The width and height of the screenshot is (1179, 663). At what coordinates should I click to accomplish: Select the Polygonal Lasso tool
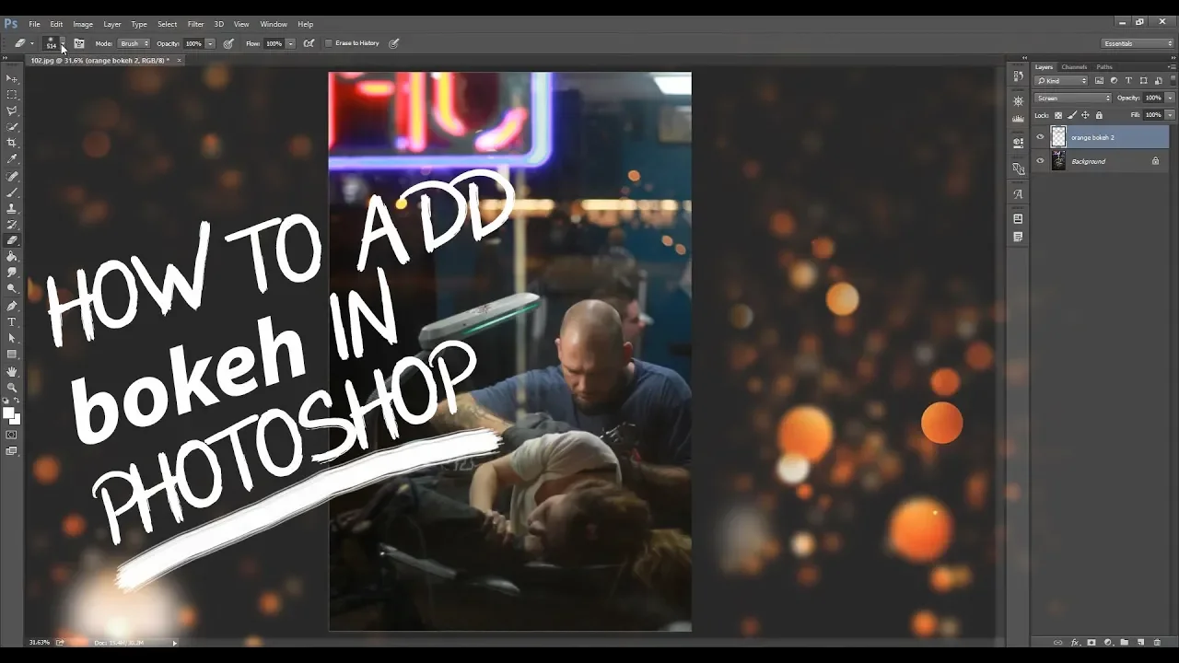pyautogui.click(x=12, y=110)
